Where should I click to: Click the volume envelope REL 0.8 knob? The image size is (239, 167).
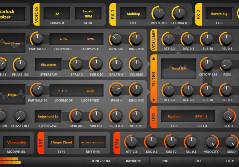pyautogui.click(x=226, y=39)
